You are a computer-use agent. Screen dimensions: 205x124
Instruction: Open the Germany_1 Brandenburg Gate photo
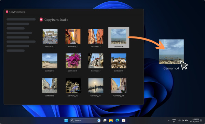coord(50,36)
